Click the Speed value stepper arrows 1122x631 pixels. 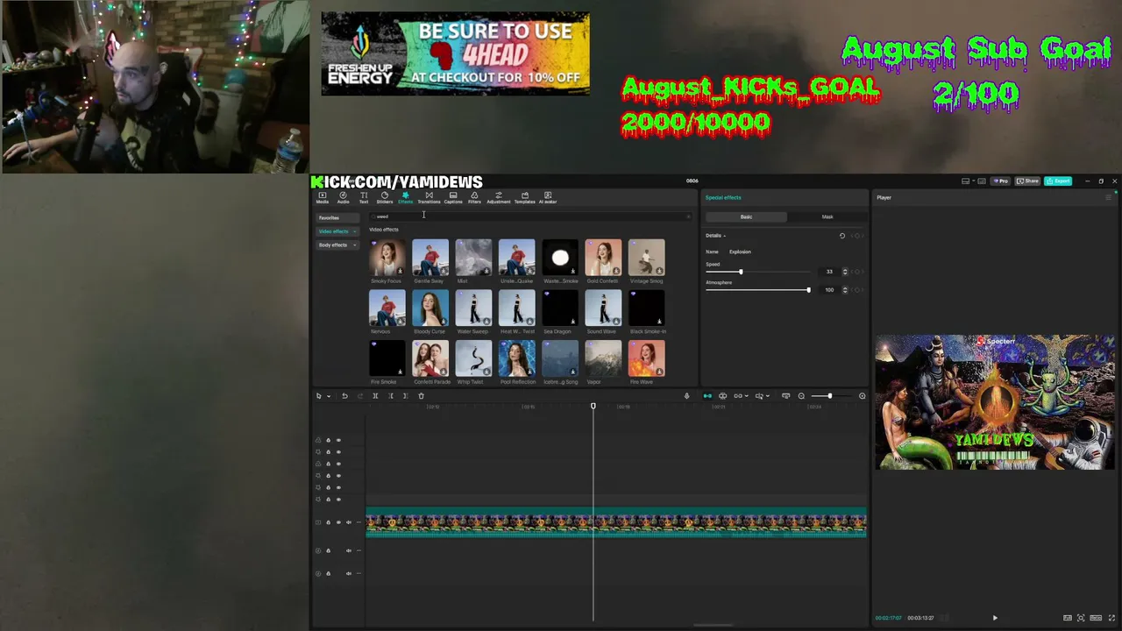(x=845, y=272)
